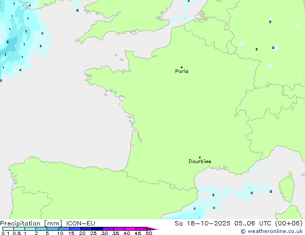Select the 1–2 mm legend swatch
This screenshot has height=235, width=305.
pos(30,229)
